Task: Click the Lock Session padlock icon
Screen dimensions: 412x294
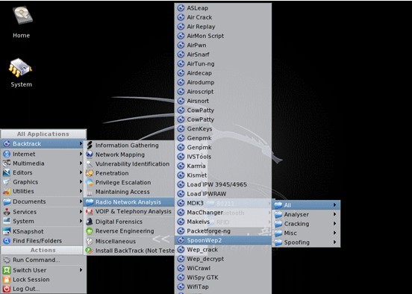Action: pos(7,279)
